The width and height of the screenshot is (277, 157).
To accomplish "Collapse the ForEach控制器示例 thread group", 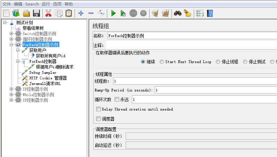I will (x=11, y=45).
